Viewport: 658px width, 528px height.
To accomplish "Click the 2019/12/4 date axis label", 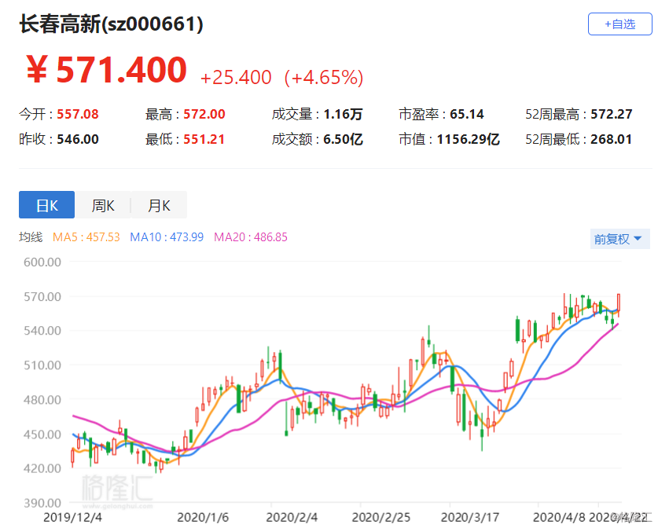I will [x=72, y=518].
